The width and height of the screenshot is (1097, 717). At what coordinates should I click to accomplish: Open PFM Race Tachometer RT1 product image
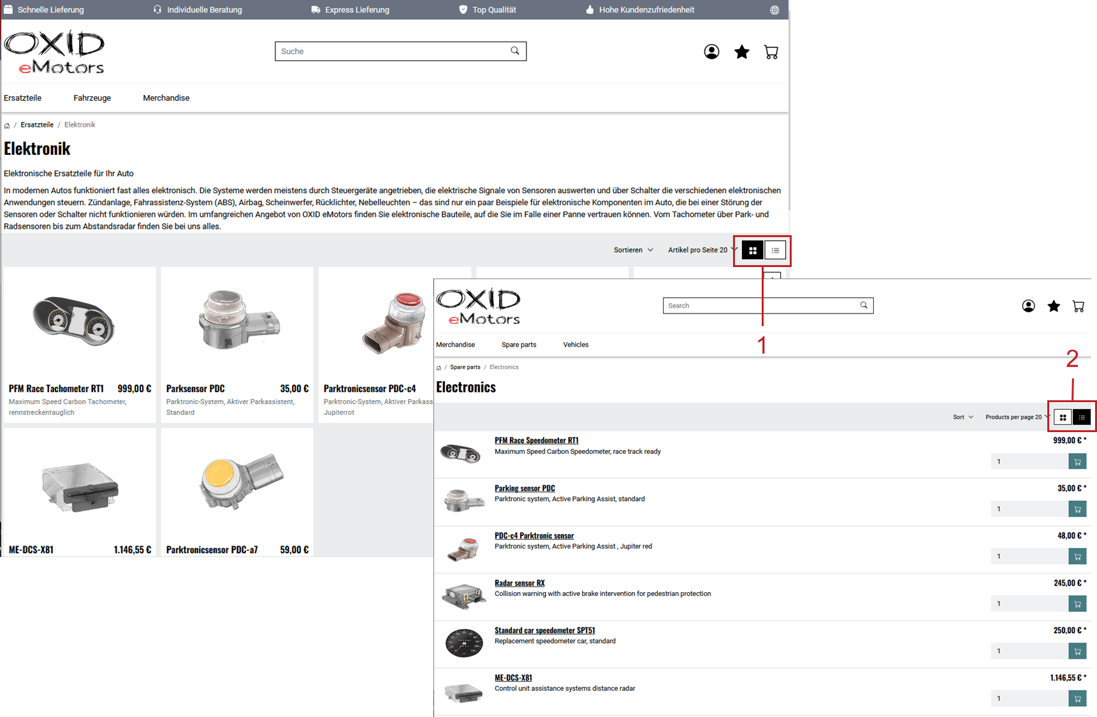[74, 322]
